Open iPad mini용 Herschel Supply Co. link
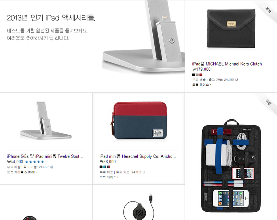This screenshot has width=277, height=220. [x=138, y=156]
